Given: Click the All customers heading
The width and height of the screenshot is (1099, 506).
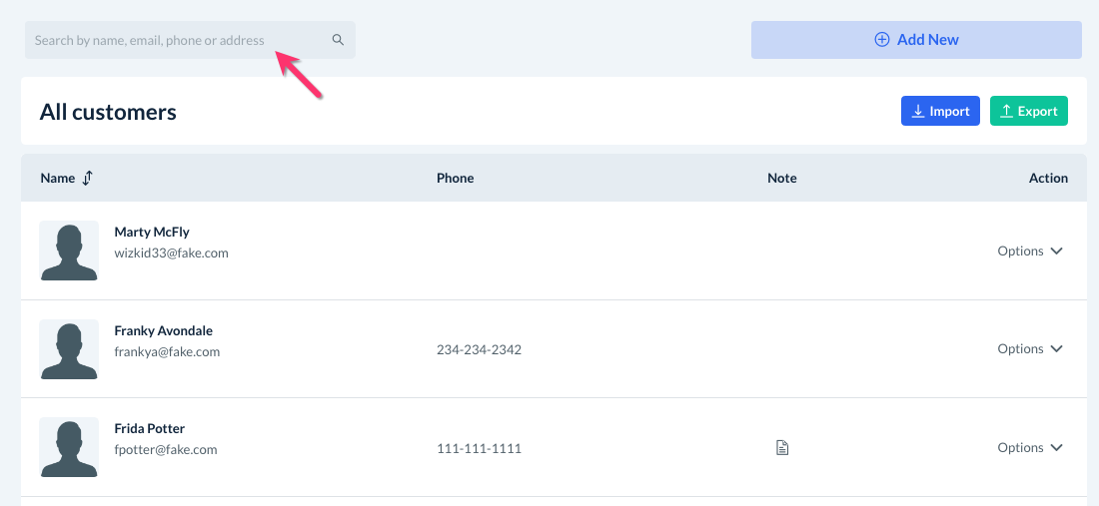Looking at the screenshot, I should click(108, 112).
